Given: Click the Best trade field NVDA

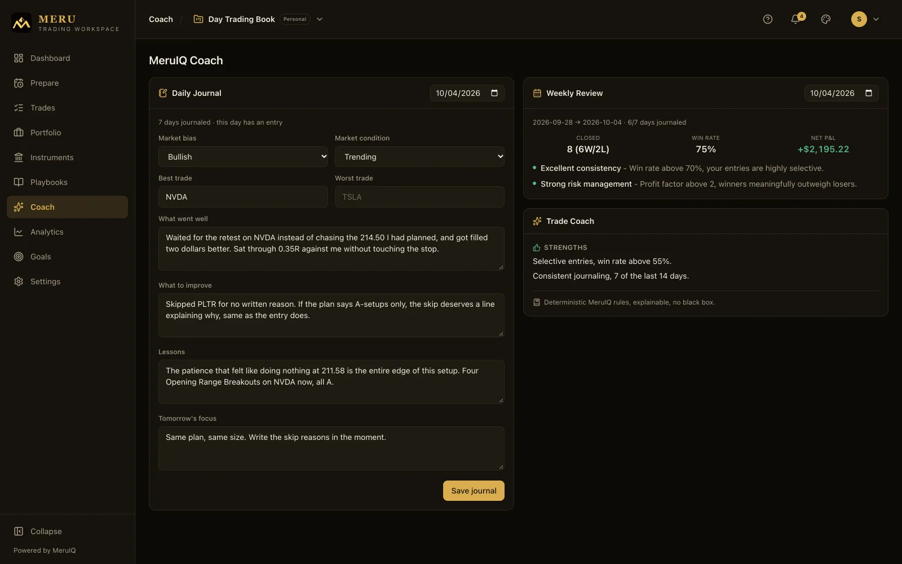Looking at the screenshot, I should point(243,197).
